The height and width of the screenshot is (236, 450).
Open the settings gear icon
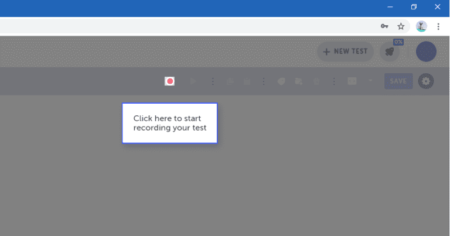coord(426,81)
